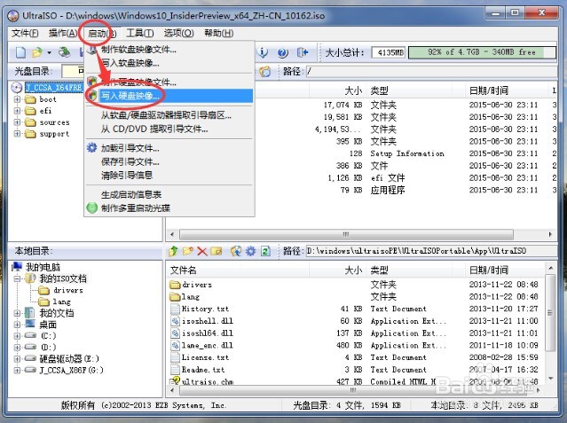Image resolution: width=567 pixels, height=423 pixels.
Task: Click the 92% of 4.7GB capacity bar
Action: click(482, 52)
